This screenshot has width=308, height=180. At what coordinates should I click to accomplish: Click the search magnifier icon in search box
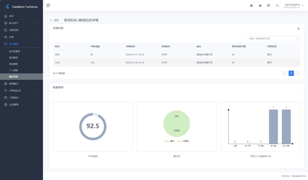[x=297, y=39]
